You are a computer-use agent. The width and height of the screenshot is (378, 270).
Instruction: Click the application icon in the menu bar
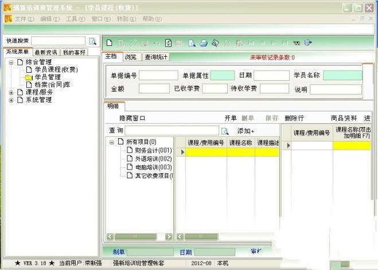pos(8,19)
